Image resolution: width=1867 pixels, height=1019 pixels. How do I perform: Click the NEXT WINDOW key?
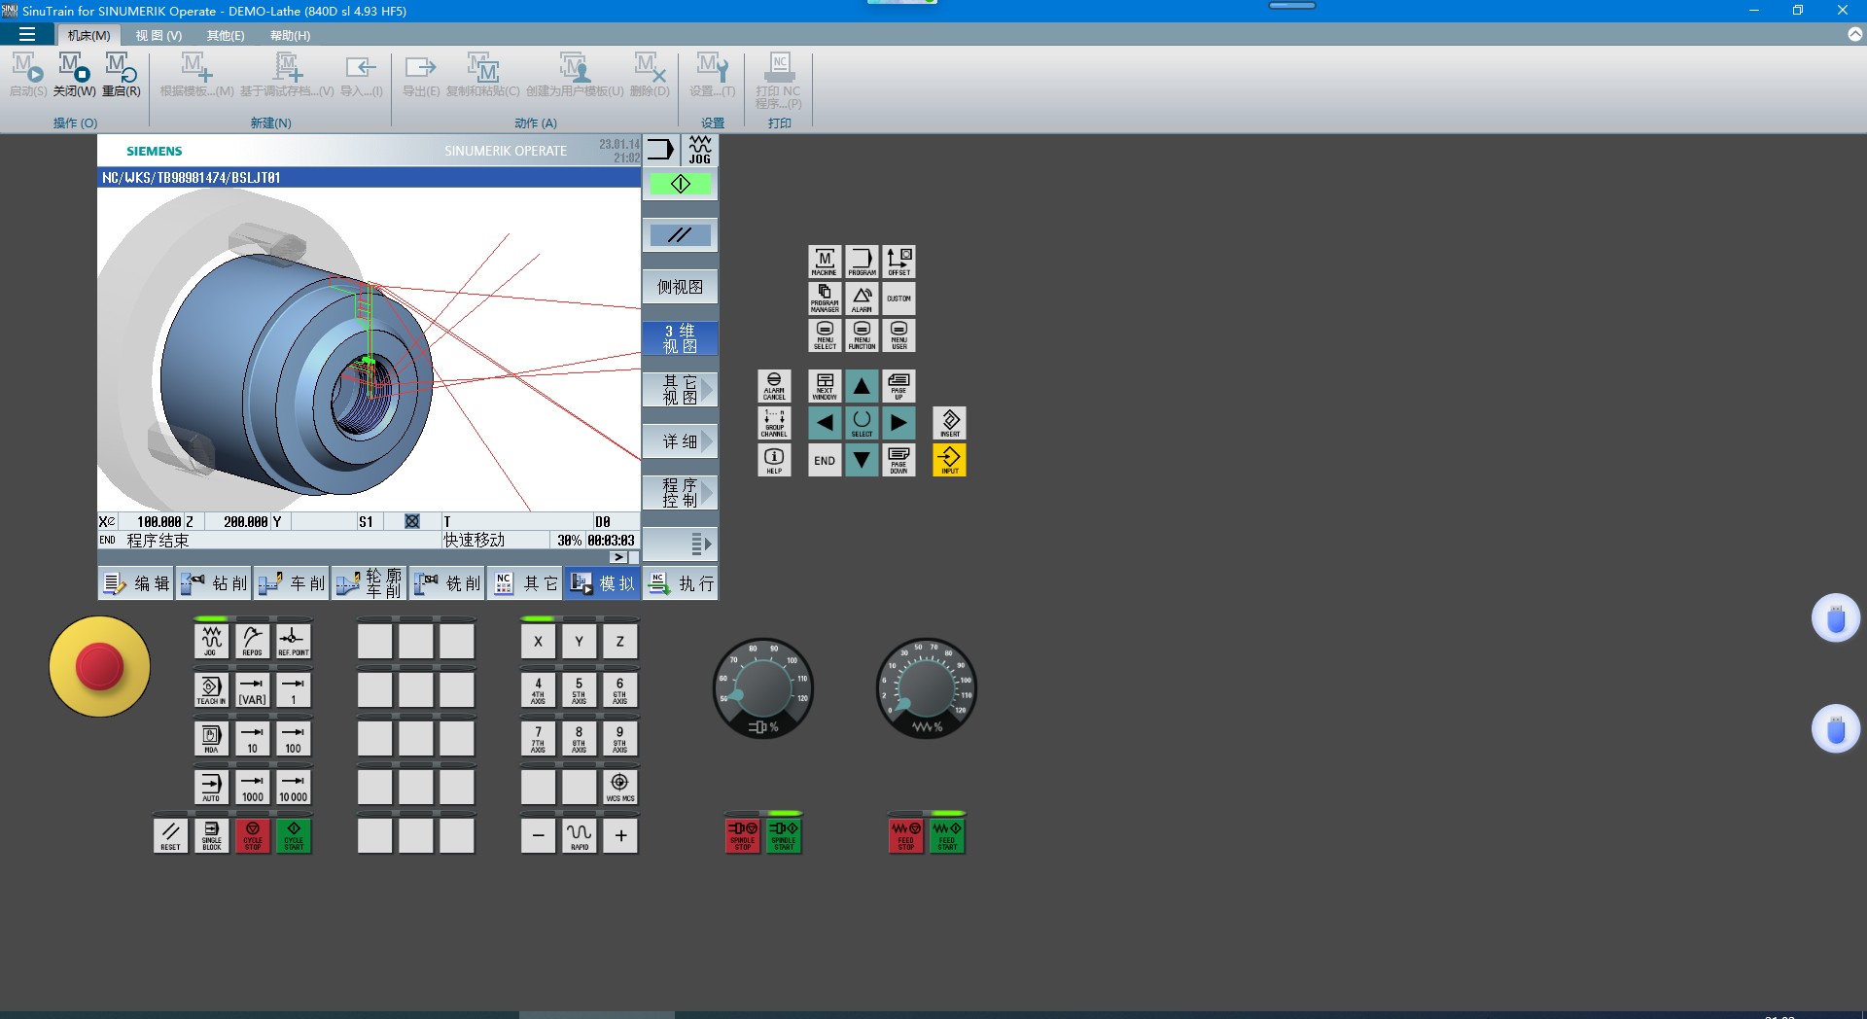pyautogui.click(x=825, y=386)
